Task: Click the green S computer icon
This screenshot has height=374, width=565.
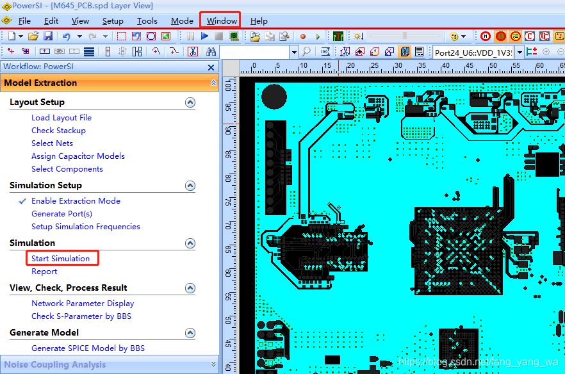Action: (x=234, y=36)
